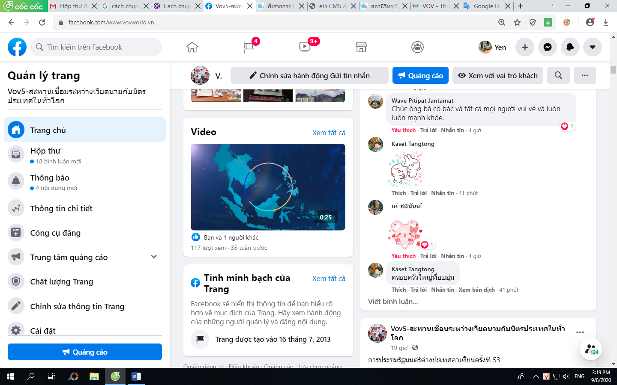Image resolution: width=617 pixels, height=385 pixels.
Task: Expand the Trung tâm quảng cáo section
Action: [x=154, y=257]
